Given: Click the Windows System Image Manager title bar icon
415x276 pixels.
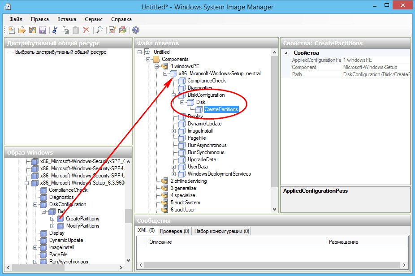Looking at the screenshot, I should tap(8, 7).
